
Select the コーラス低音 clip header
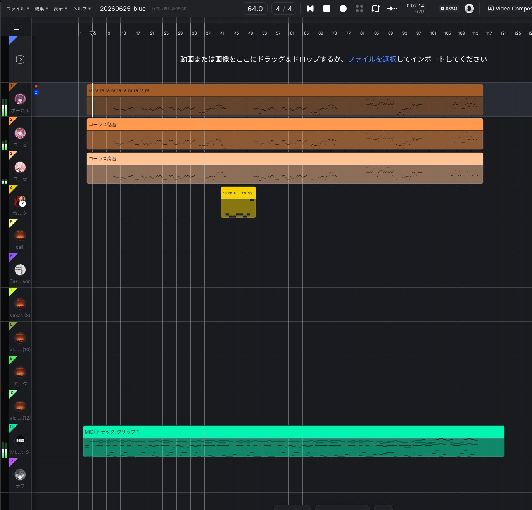point(285,125)
